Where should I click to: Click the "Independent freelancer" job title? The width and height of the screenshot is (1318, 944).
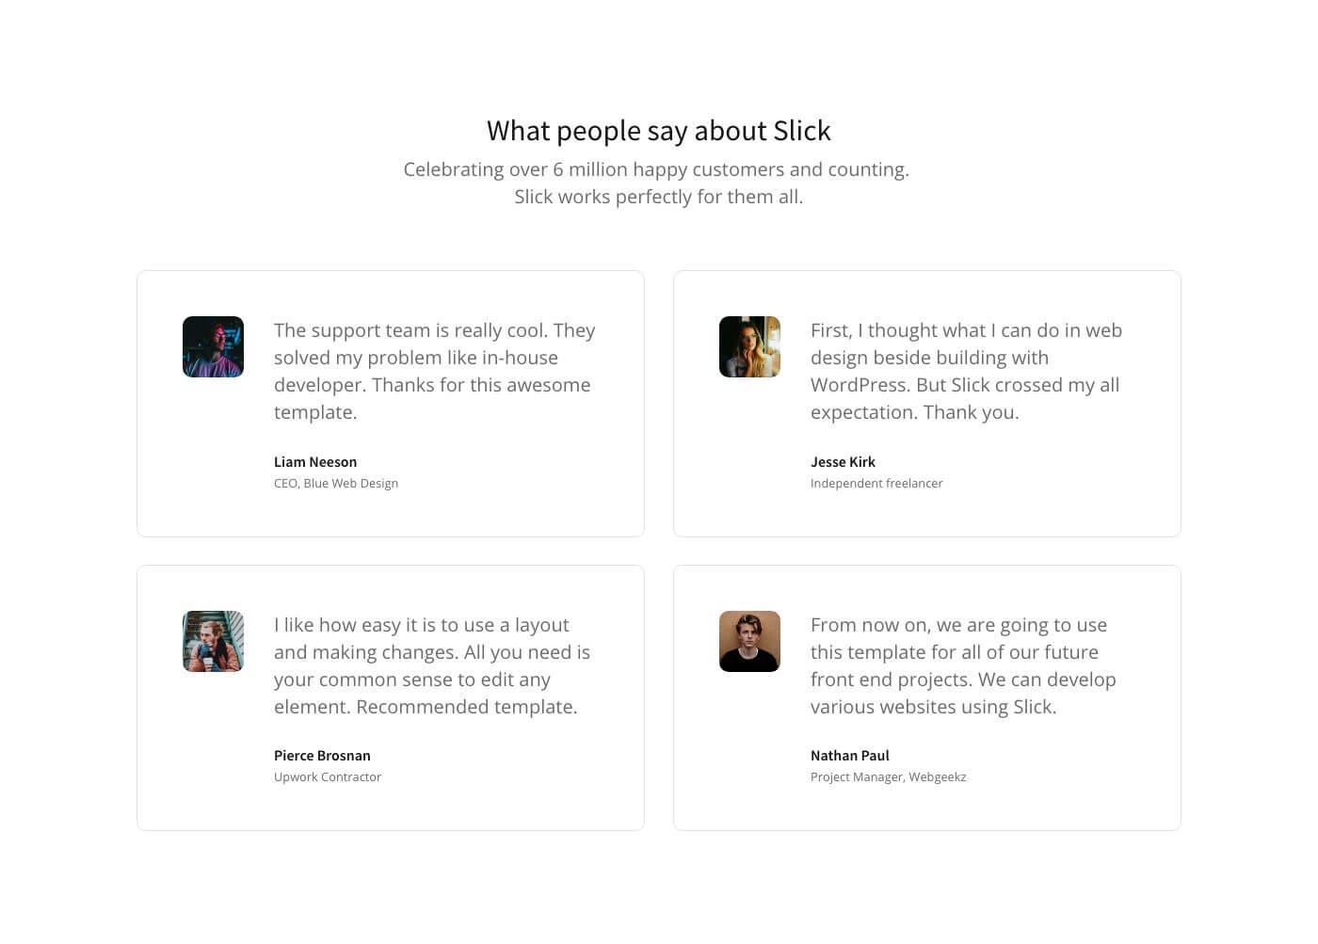click(876, 484)
